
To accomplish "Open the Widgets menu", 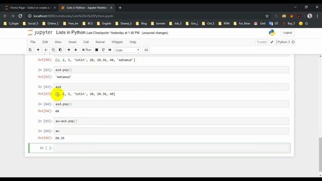I will coord(117,42).
